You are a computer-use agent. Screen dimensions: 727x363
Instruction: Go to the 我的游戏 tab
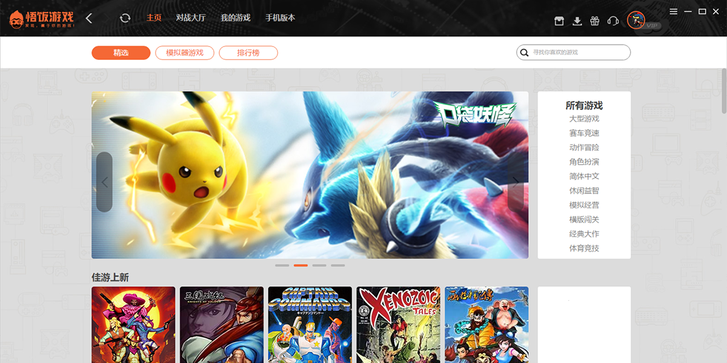coord(236,18)
